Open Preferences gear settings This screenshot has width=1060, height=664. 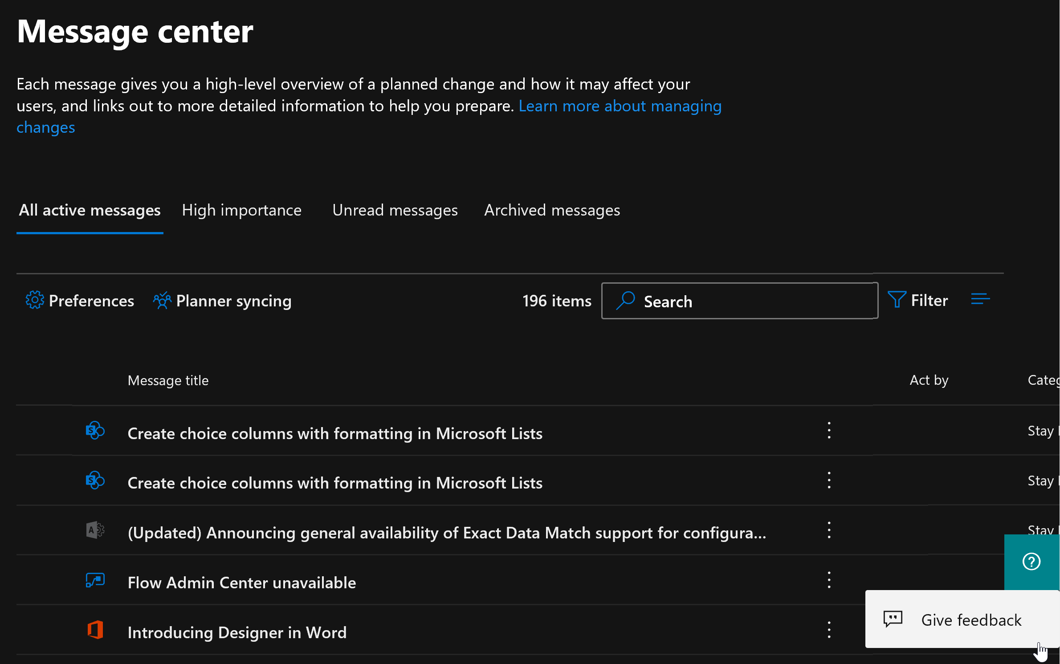coord(80,301)
